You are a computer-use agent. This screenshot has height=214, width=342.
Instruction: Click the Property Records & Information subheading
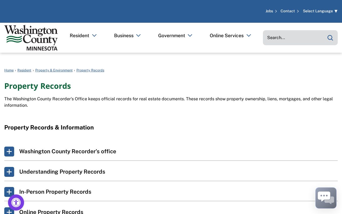[x=49, y=127]
